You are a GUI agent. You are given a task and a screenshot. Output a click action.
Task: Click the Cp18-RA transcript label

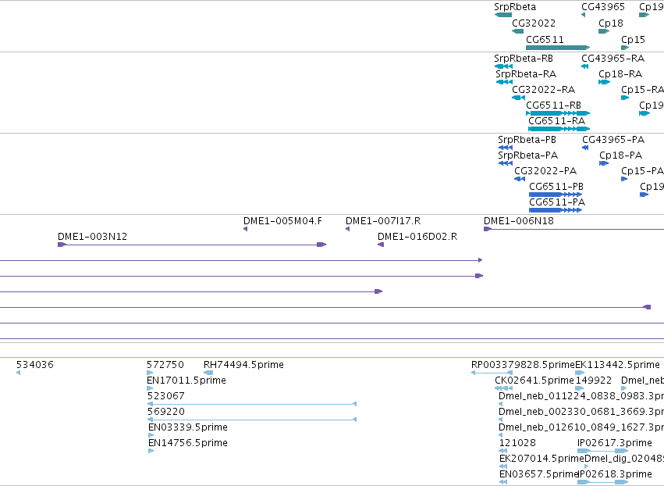(620, 74)
